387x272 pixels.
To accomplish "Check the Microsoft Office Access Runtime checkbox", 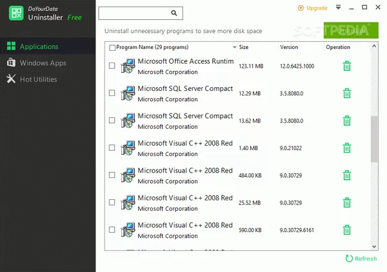I will 112,66.
